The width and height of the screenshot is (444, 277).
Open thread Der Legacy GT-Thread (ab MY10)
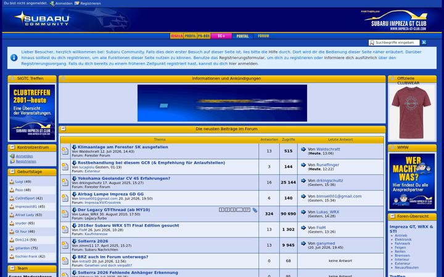pos(114,210)
